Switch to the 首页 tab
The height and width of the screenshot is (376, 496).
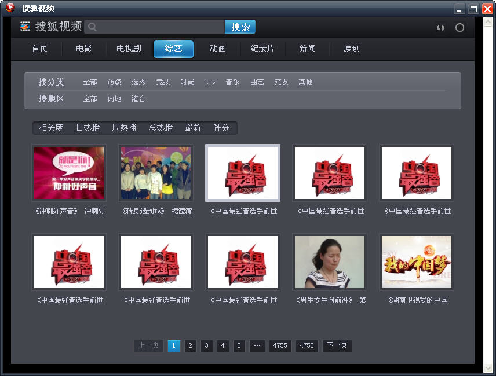pos(39,49)
